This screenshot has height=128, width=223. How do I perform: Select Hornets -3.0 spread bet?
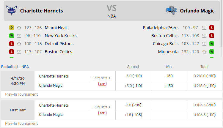tap(133, 76)
